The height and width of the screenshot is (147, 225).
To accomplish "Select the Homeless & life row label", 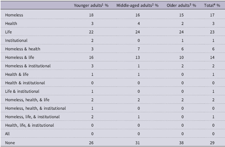I will [x=20, y=57].
